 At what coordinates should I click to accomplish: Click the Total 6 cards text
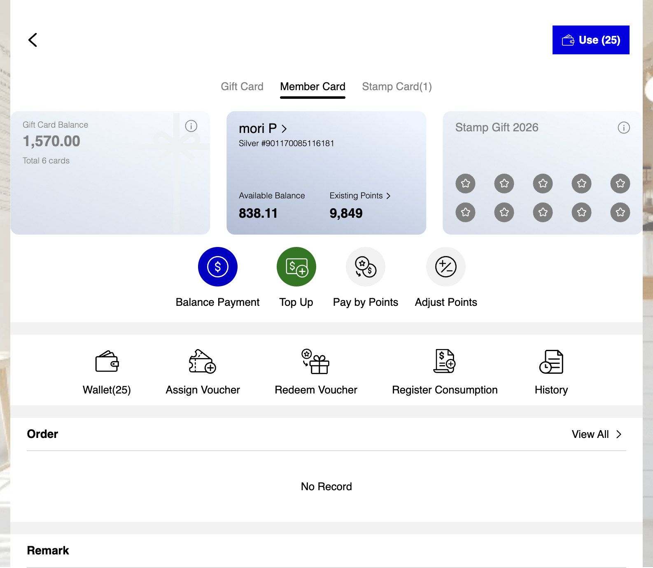tap(46, 161)
